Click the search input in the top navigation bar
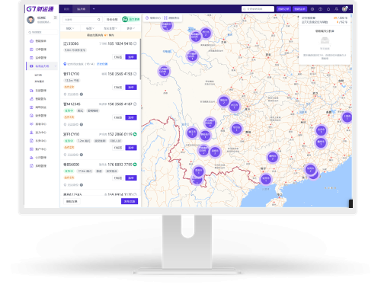This screenshot has width=381, height=291. pos(258,9)
